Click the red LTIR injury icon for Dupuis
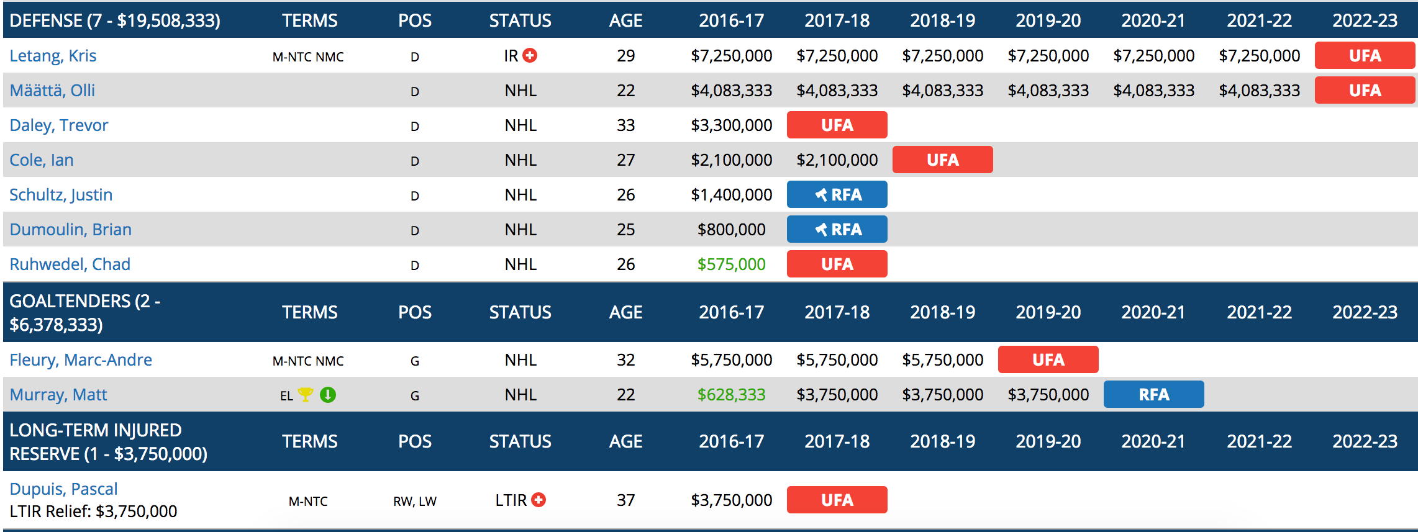 [x=539, y=500]
